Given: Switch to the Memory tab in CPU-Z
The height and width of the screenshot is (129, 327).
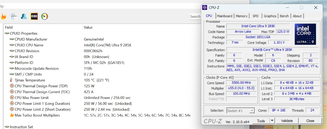Looking at the screenshot, I should (x=242, y=16).
